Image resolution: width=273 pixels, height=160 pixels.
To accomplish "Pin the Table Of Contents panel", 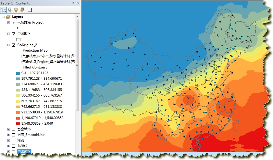I will click(x=73, y=3).
